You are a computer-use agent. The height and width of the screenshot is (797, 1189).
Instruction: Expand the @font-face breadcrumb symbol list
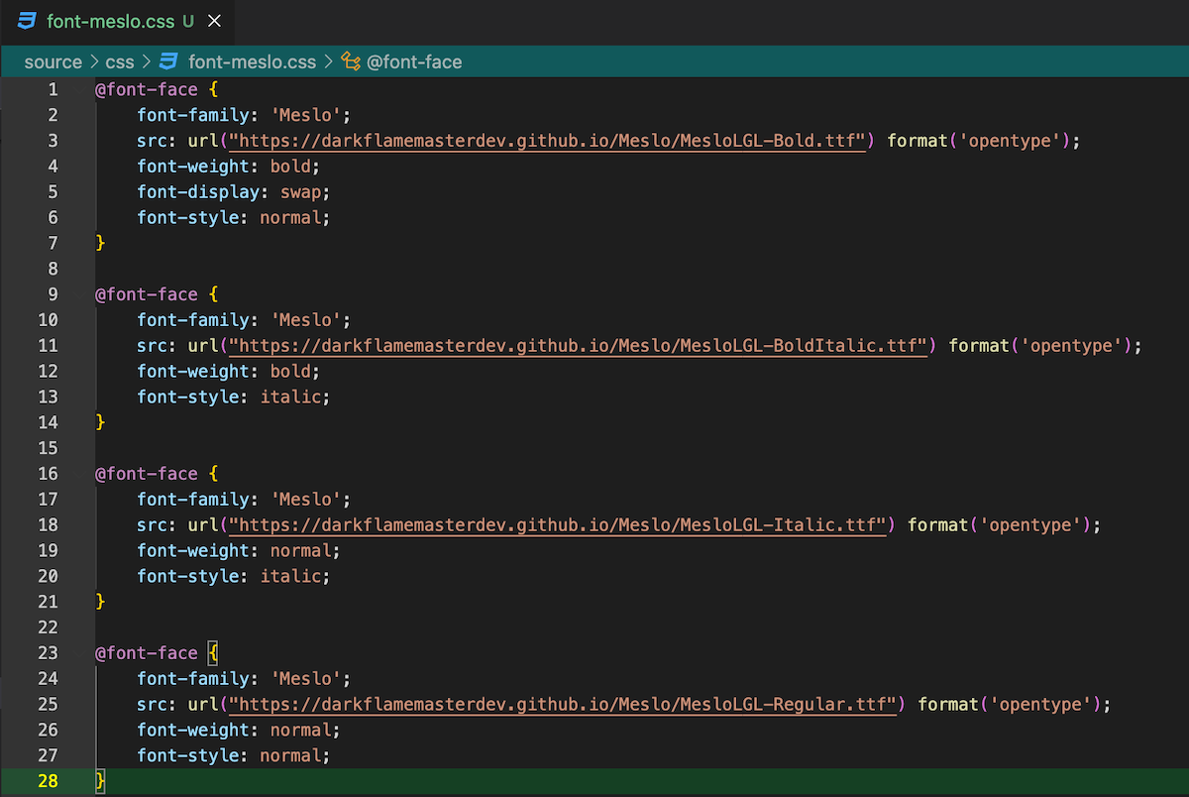tap(414, 61)
